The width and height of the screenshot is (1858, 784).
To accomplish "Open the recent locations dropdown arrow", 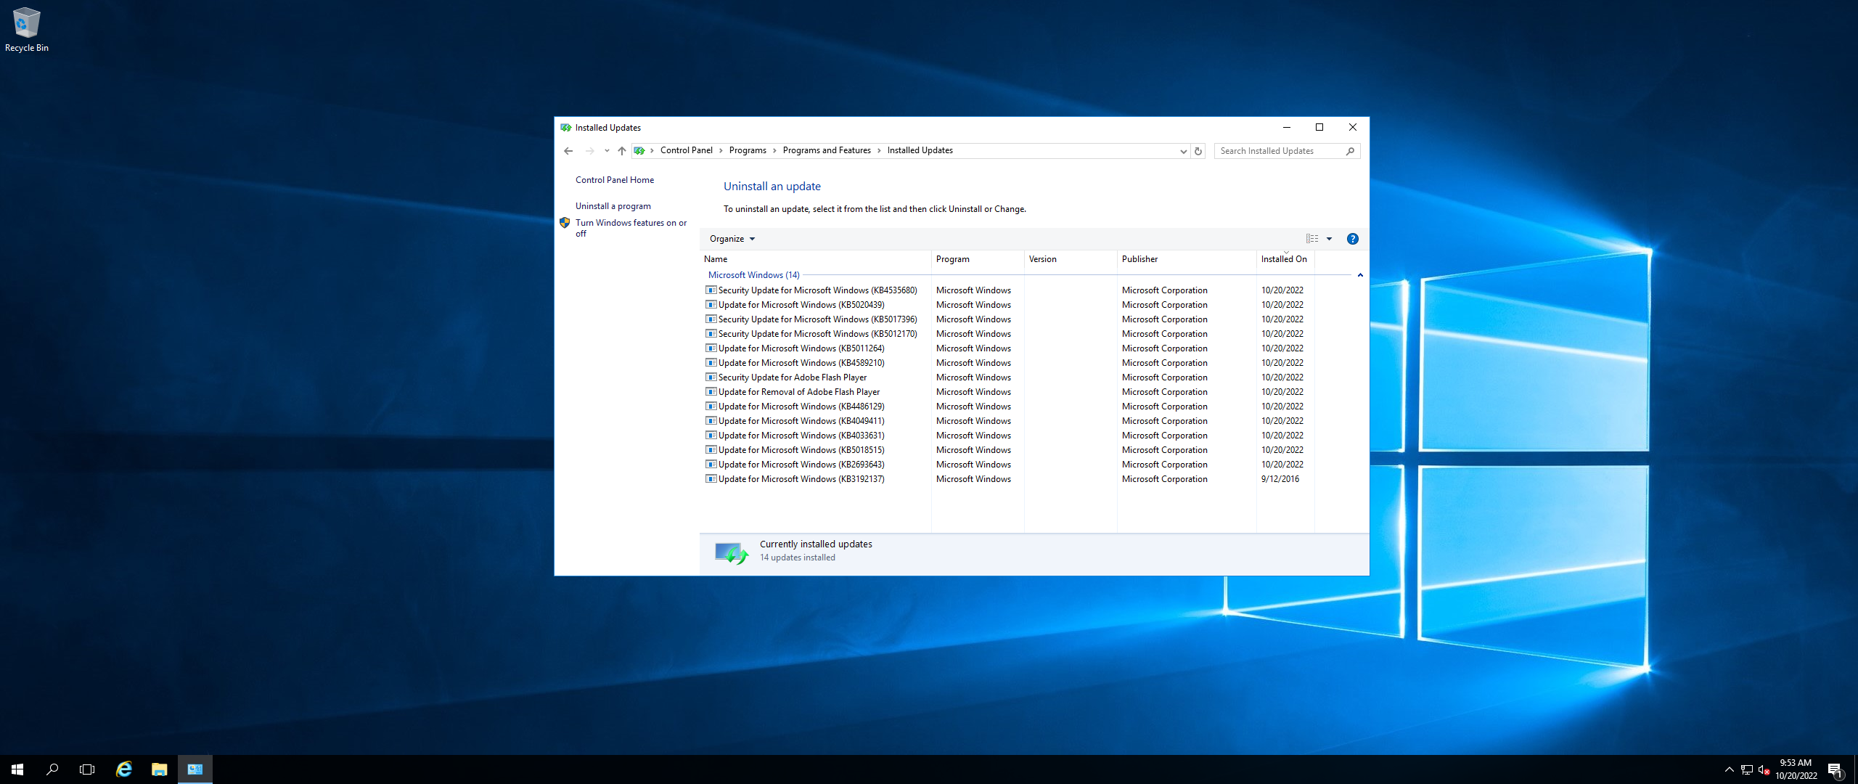I will coord(607,151).
